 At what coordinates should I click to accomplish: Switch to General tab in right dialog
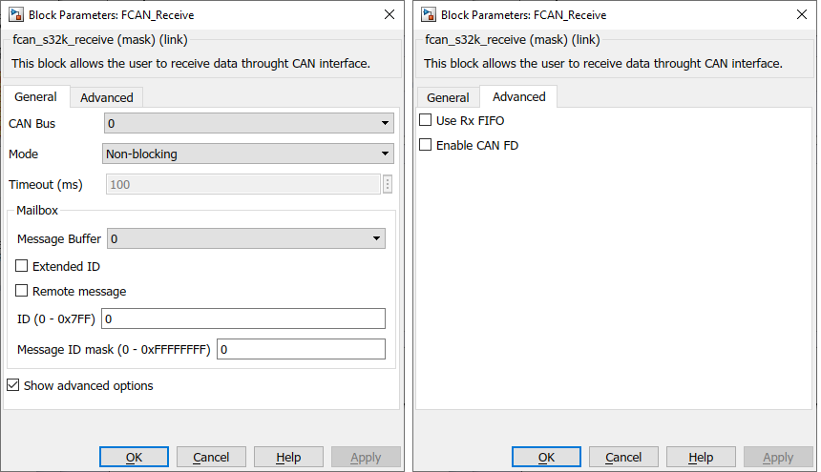click(x=448, y=97)
